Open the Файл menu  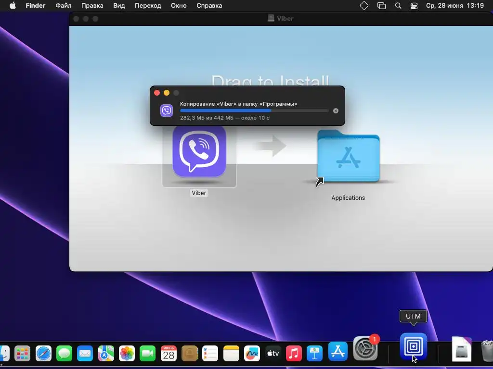[x=64, y=6]
